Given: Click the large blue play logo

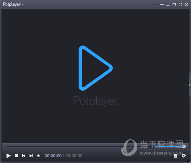Looking at the screenshot, I should coord(95,68).
